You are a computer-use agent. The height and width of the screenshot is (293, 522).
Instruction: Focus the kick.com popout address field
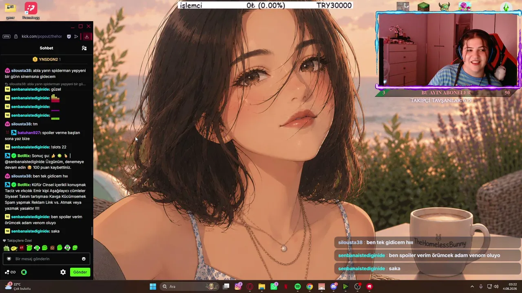[x=42, y=36]
